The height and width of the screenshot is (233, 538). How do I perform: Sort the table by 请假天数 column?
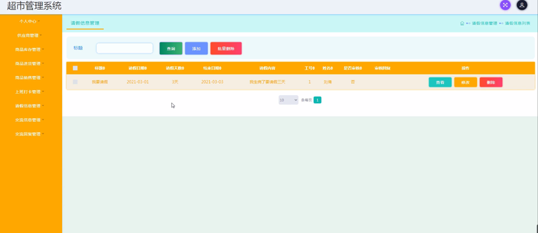[175, 68]
